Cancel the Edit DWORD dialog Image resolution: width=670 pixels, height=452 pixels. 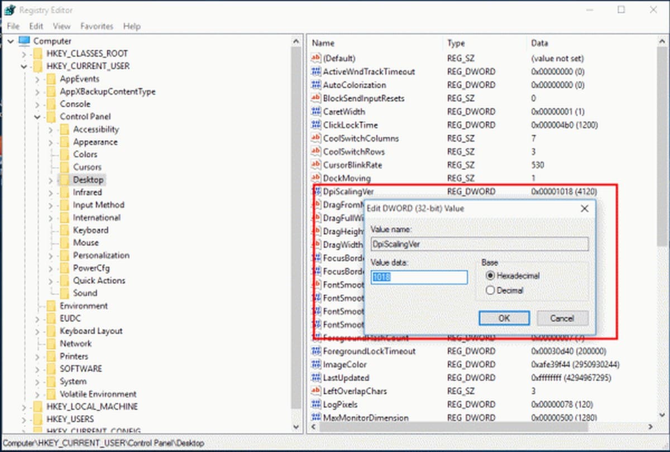click(x=562, y=318)
